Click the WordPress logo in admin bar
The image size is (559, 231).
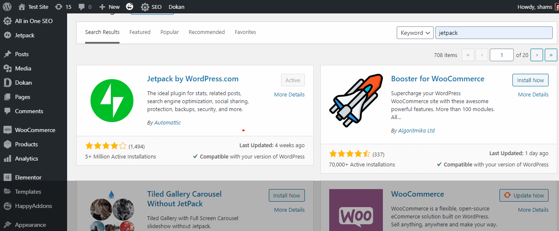pos(7,7)
